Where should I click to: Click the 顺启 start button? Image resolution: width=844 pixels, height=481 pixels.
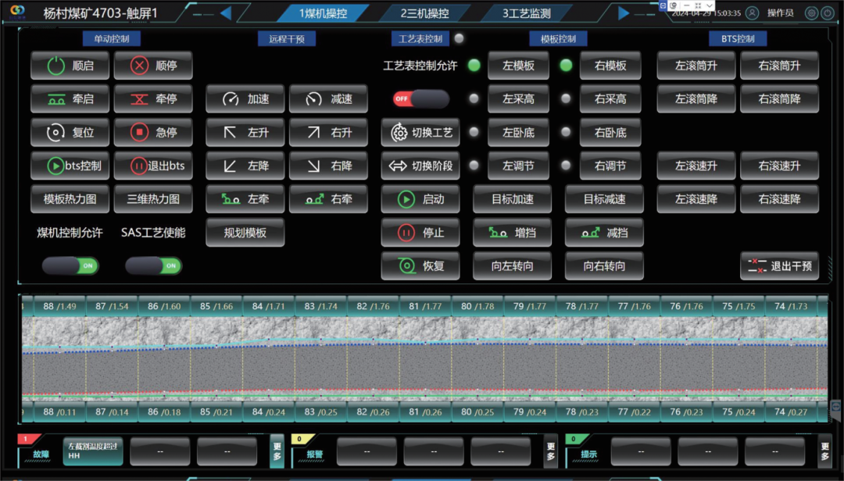coord(70,66)
